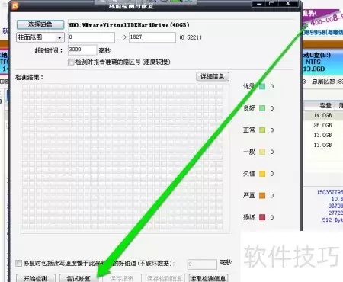Click the DiskGenius icon in title bar

tap(15, 5)
